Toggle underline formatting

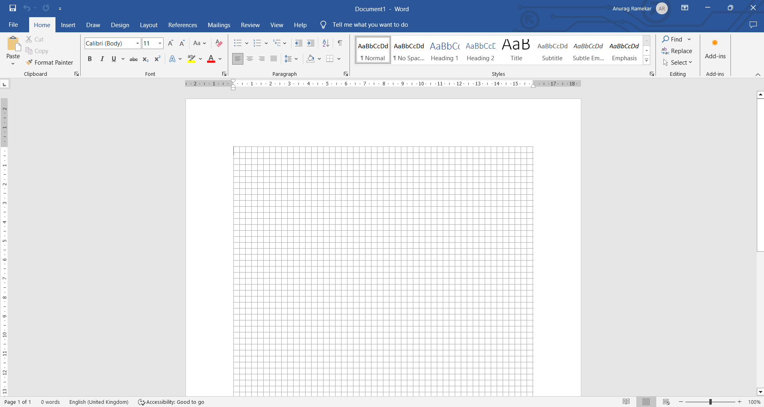pos(114,59)
